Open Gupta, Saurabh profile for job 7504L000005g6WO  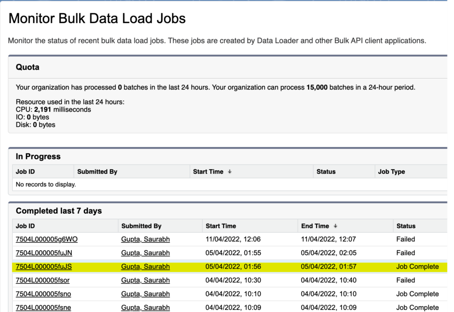pos(145,239)
